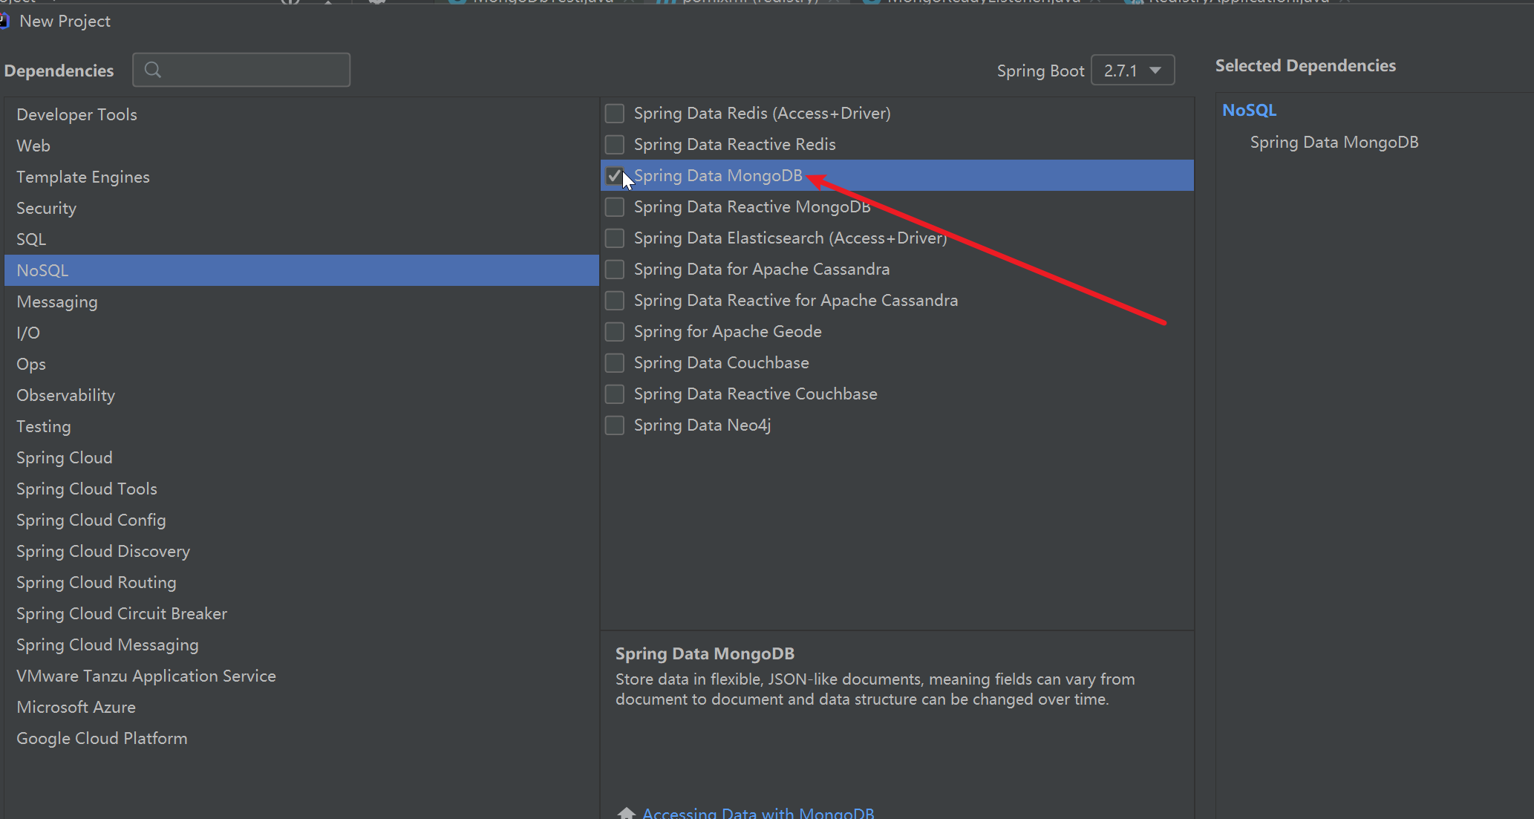Select the Security category

click(46, 208)
